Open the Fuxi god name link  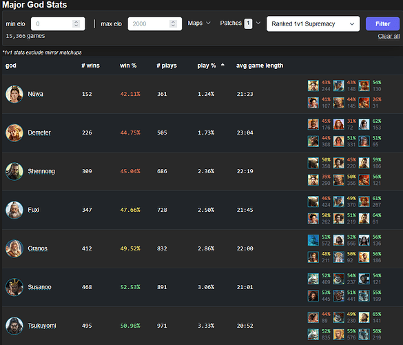tap(34, 210)
